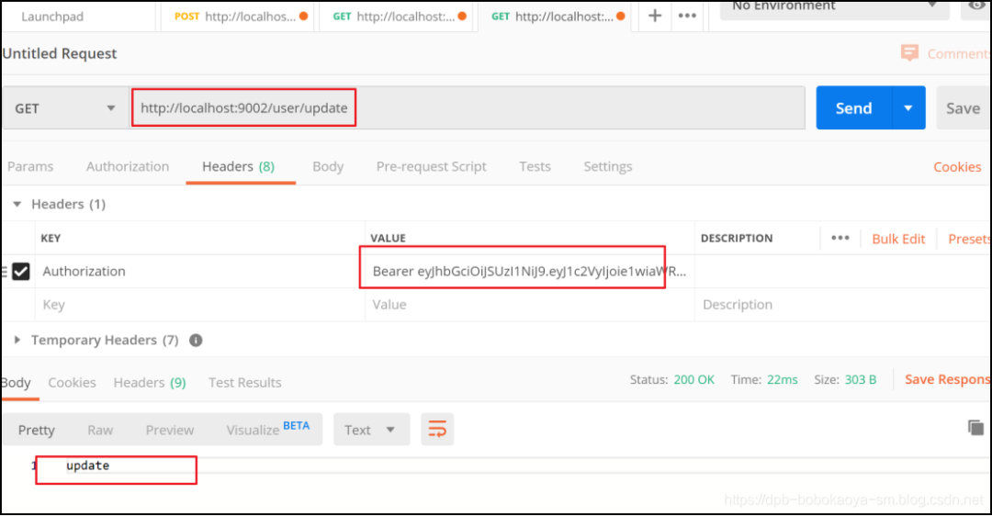This screenshot has height=516, width=992.
Task: Open the Presets link
Action: pyautogui.click(x=969, y=239)
